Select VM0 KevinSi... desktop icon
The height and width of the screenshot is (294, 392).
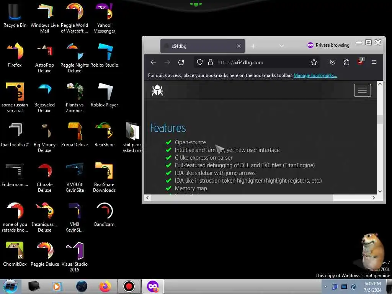(75, 217)
